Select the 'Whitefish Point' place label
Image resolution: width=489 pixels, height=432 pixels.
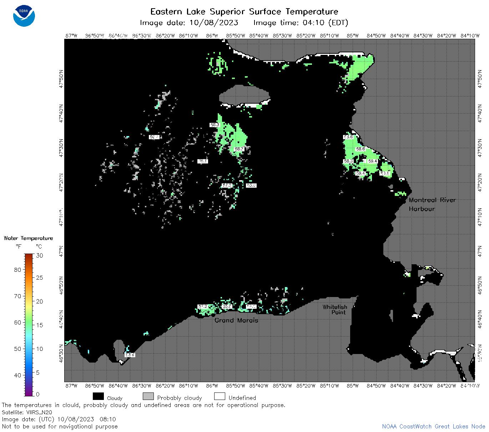(x=335, y=309)
